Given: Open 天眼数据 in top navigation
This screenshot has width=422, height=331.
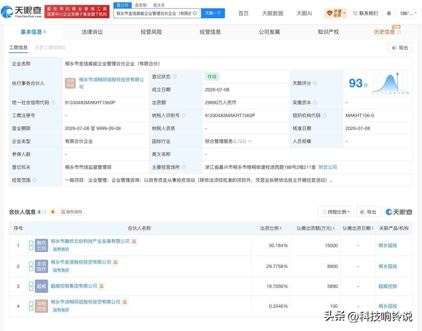Looking at the screenshot, I should pyautogui.click(x=273, y=13).
